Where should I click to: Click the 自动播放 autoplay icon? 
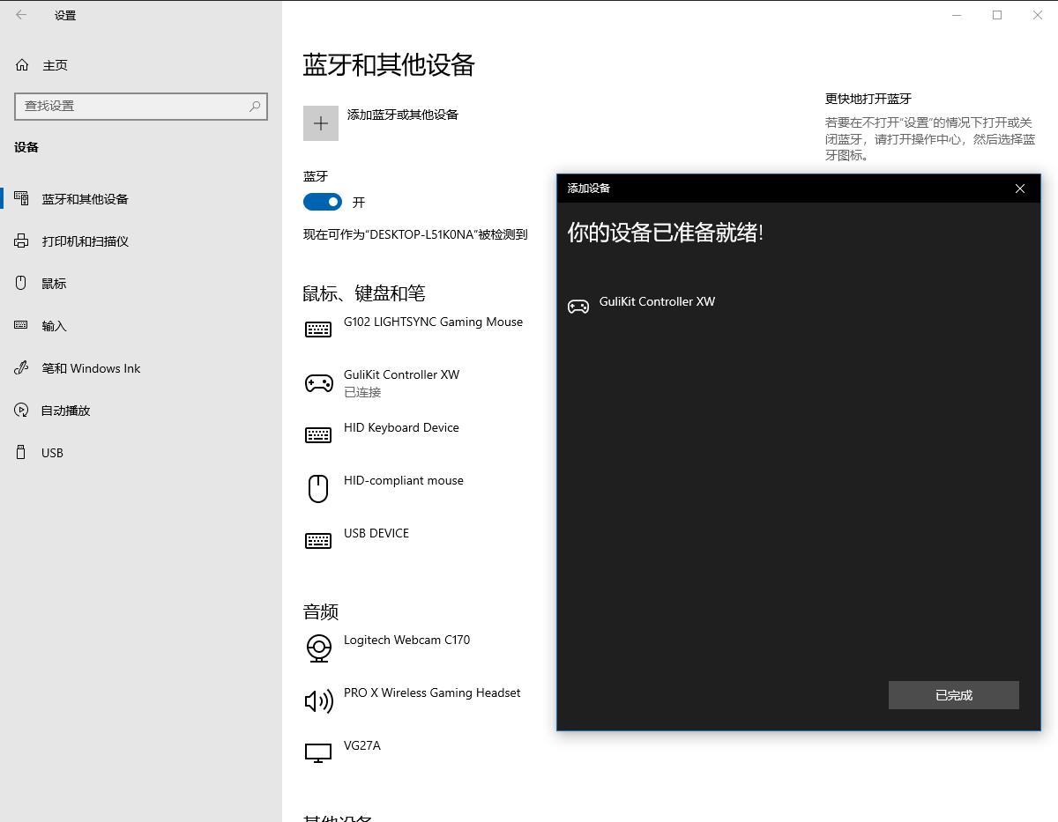(21, 410)
